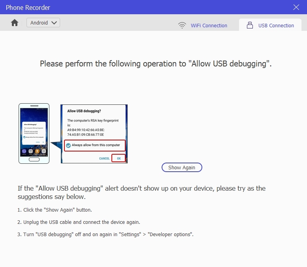This screenshot has width=307, height=267.
Task: Click the phone's home button in illustration
Action: coord(34,159)
